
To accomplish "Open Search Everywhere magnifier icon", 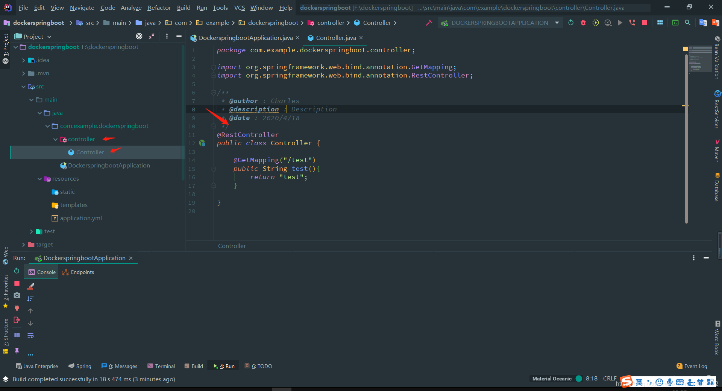I will [x=687, y=23].
